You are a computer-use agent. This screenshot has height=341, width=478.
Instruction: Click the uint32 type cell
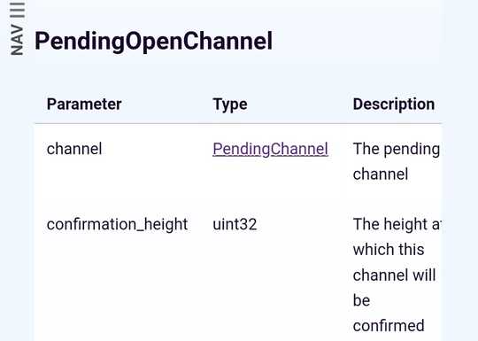click(x=235, y=224)
